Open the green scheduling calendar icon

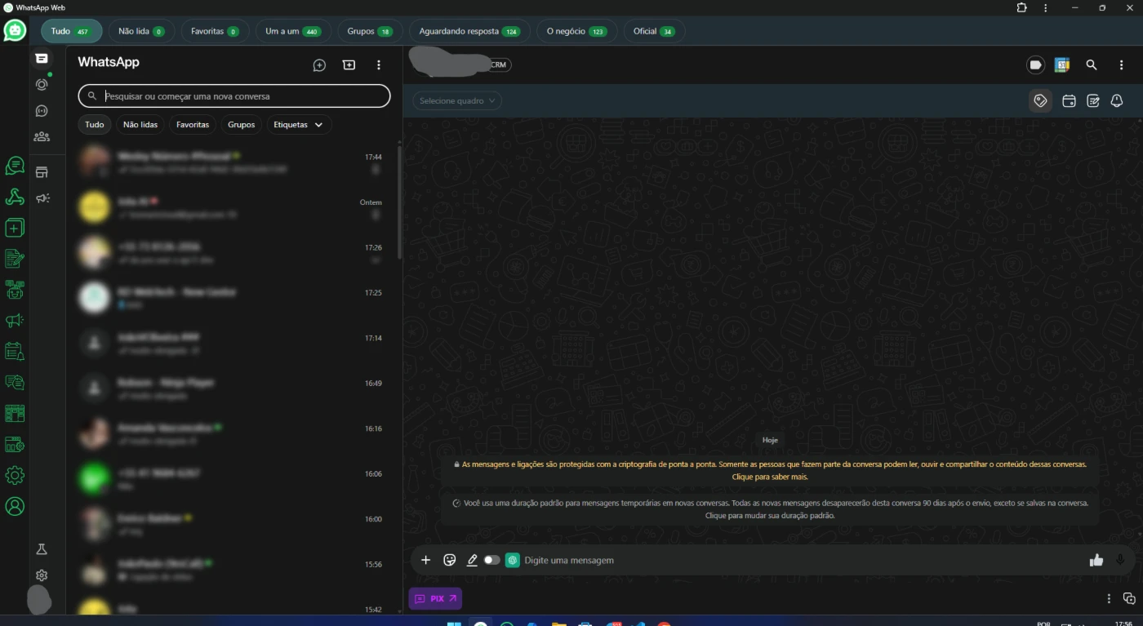tap(15, 352)
